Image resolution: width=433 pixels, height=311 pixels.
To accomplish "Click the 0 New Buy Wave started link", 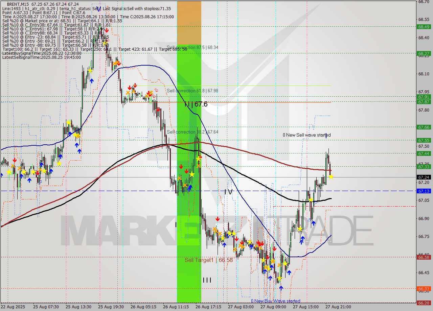I will 276,301.
